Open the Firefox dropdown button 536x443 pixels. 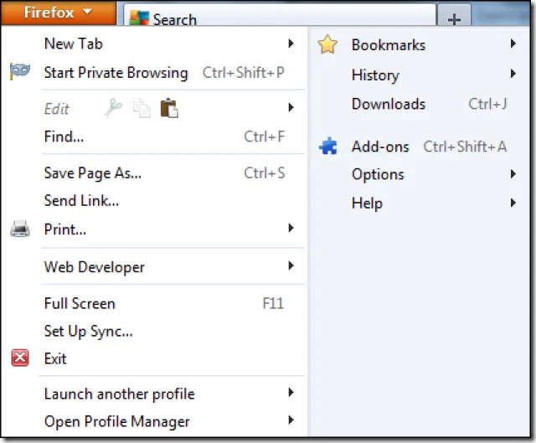pyautogui.click(x=58, y=13)
